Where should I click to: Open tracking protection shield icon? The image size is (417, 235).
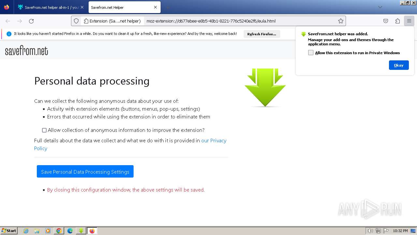pyautogui.click(x=76, y=21)
